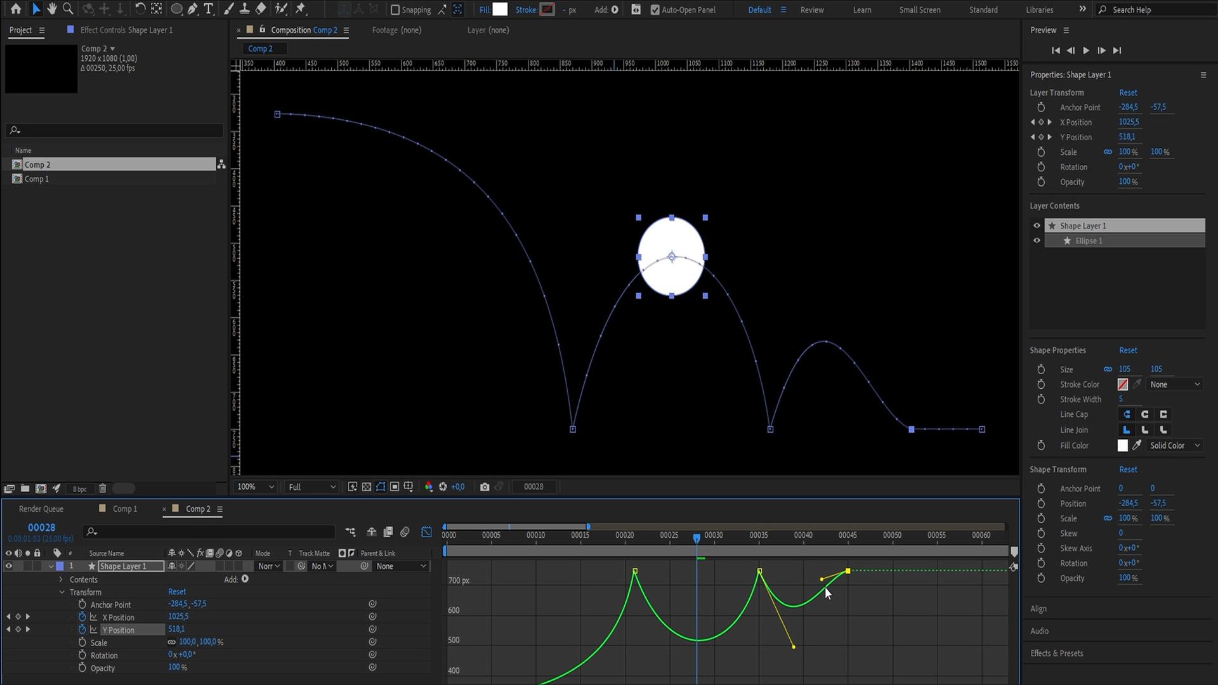Image resolution: width=1218 pixels, height=685 pixels.
Task: Toggle Auto-Open Panel option
Action: (x=655, y=10)
